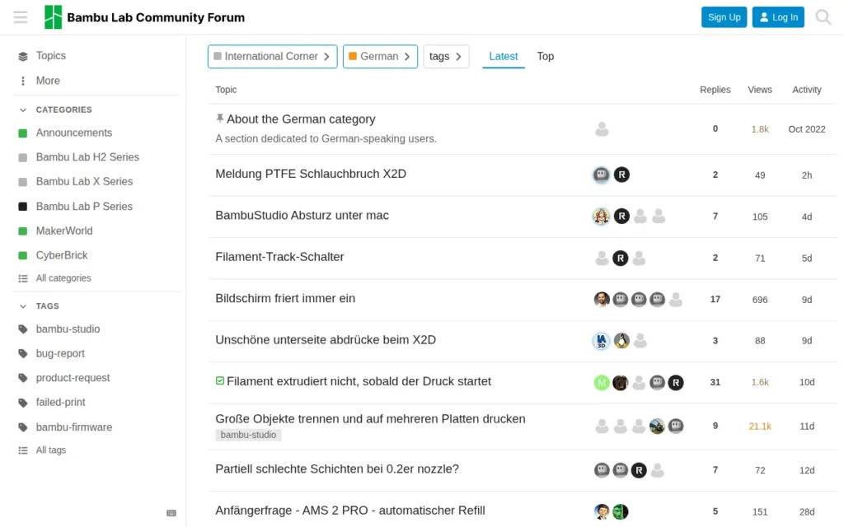Click the All categories list icon
This screenshot has width=844, height=527.
tap(22, 278)
